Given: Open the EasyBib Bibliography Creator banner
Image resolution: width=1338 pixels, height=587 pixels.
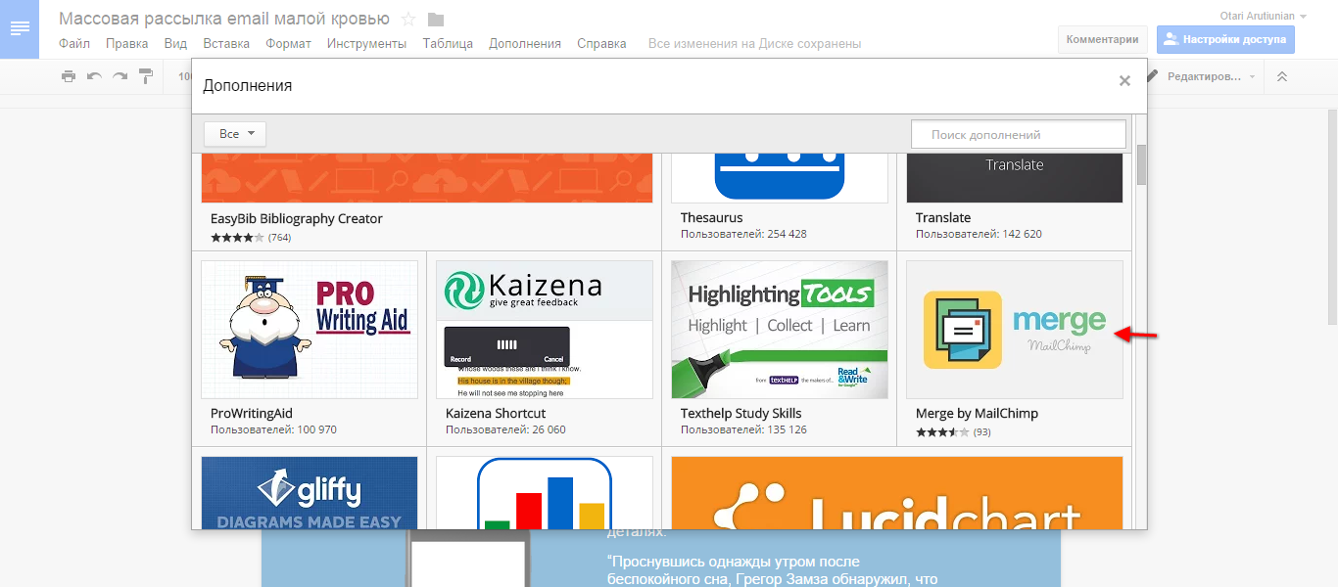Looking at the screenshot, I should [x=427, y=178].
